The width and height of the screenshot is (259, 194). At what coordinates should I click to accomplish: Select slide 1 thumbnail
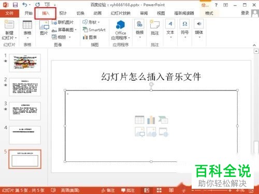coord(25,63)
